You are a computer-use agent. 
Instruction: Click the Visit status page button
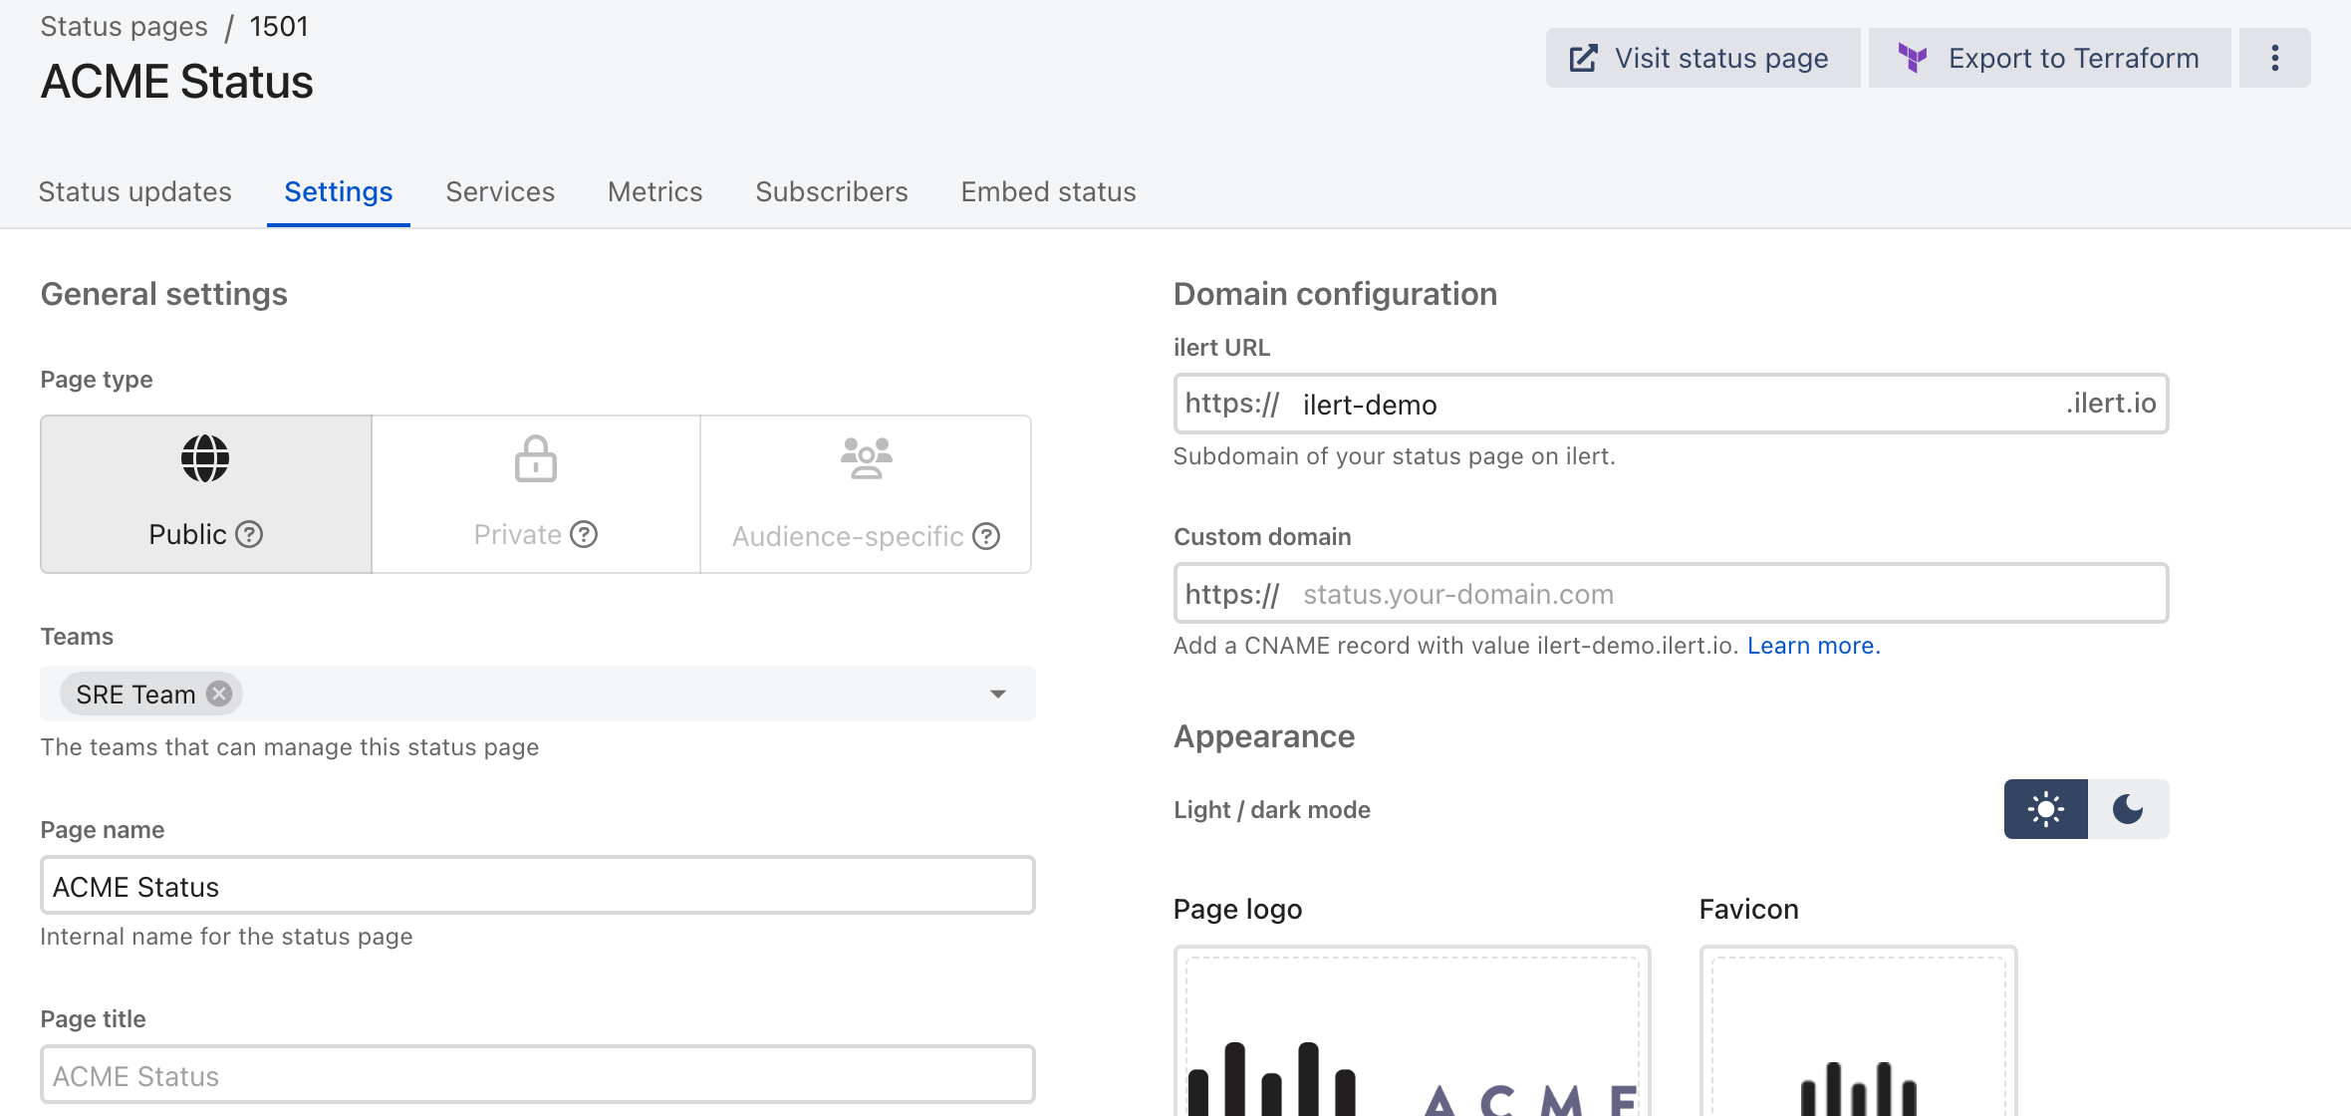click(x=1702, y=58)
